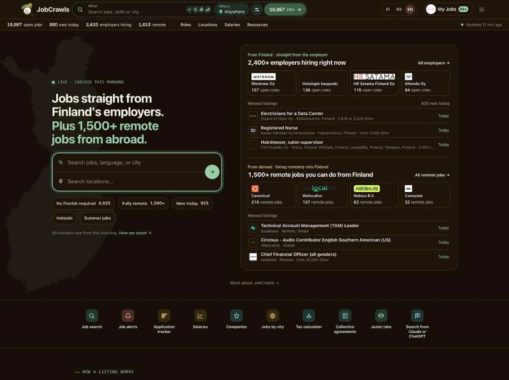Open the Registered Nurse listing
This screenshot has width=509, height=380.
coord(349,130)
